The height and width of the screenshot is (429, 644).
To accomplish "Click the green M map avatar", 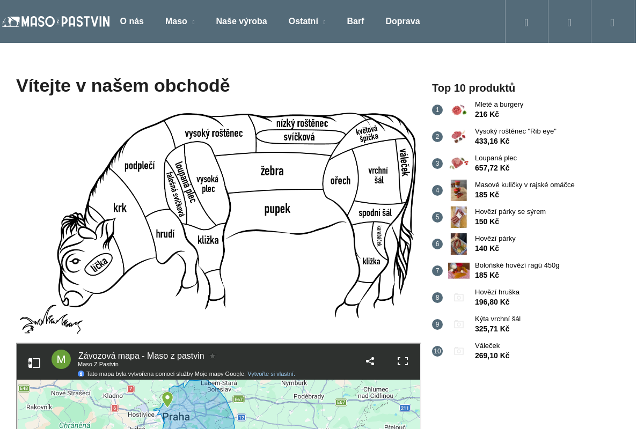I will click(61, 359).
